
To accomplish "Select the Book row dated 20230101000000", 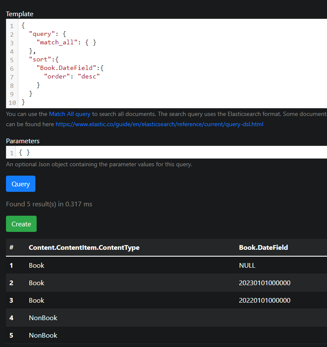I will point(128,283).
